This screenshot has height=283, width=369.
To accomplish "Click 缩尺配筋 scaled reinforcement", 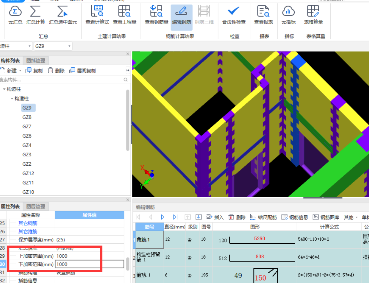I will [263, 217].
